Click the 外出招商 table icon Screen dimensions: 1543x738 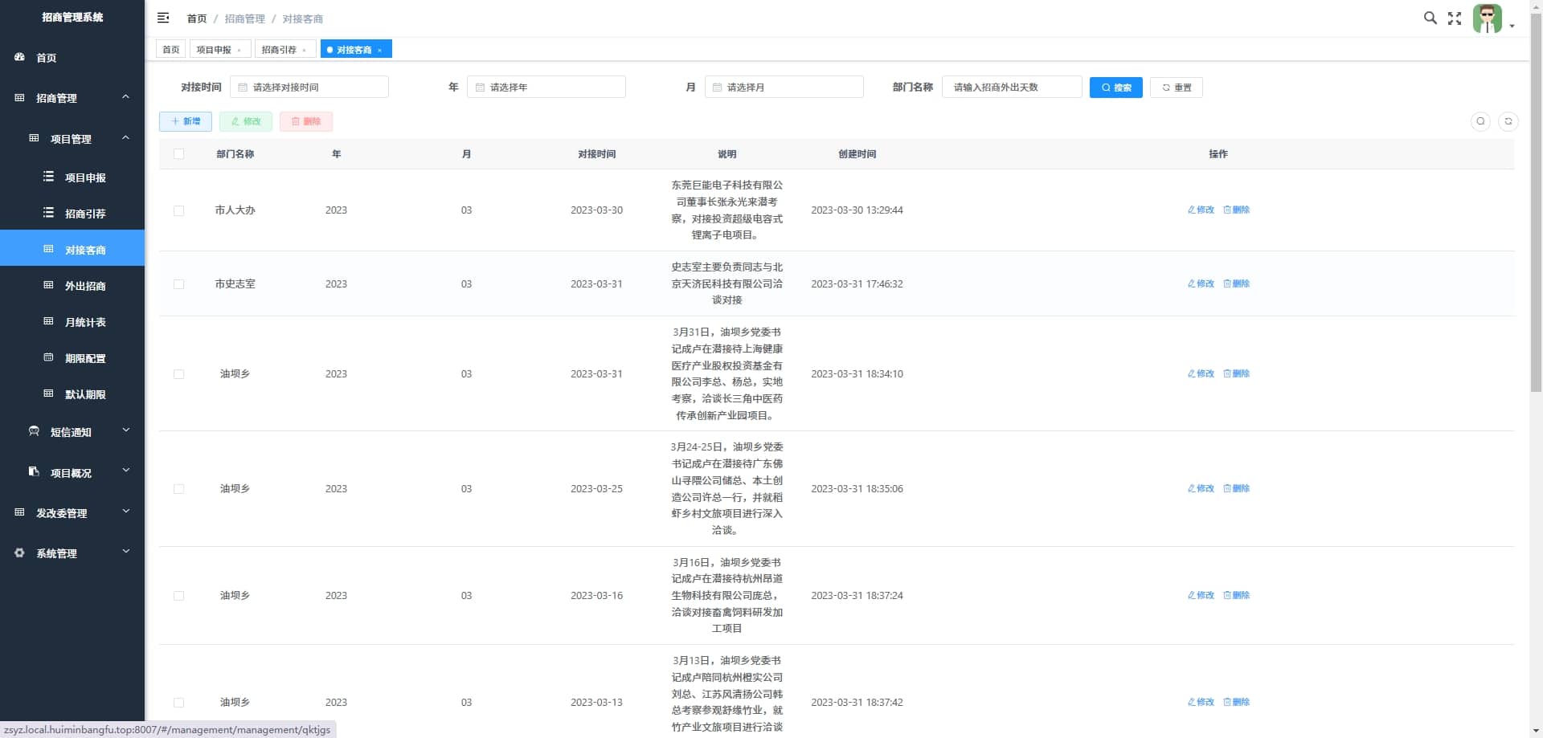(49, 285)
